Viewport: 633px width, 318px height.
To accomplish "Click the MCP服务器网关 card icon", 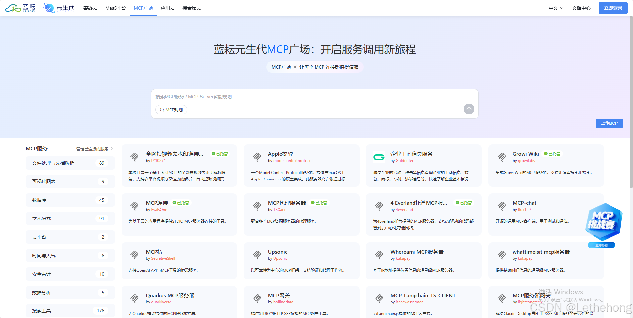I will [502, 298].
